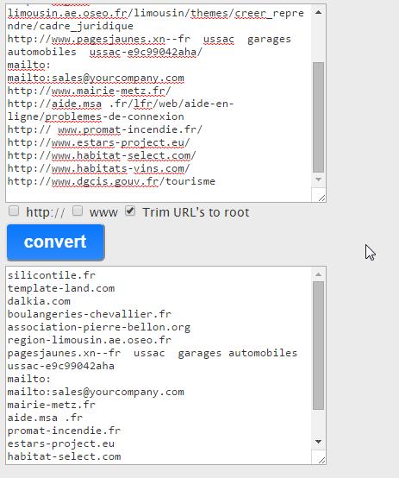Click the input box scroll up arrow
The height and width of the screenshot is (478, 399).
coord(318,12)
